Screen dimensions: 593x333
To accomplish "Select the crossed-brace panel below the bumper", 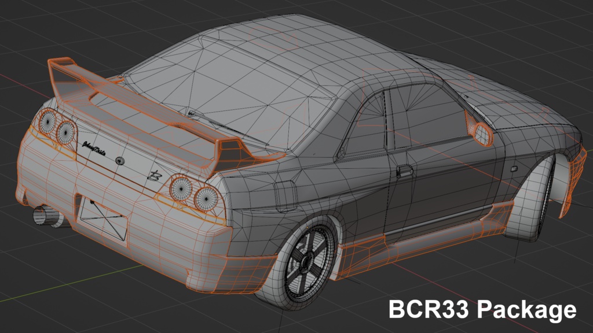I will [x=104, y=221].
